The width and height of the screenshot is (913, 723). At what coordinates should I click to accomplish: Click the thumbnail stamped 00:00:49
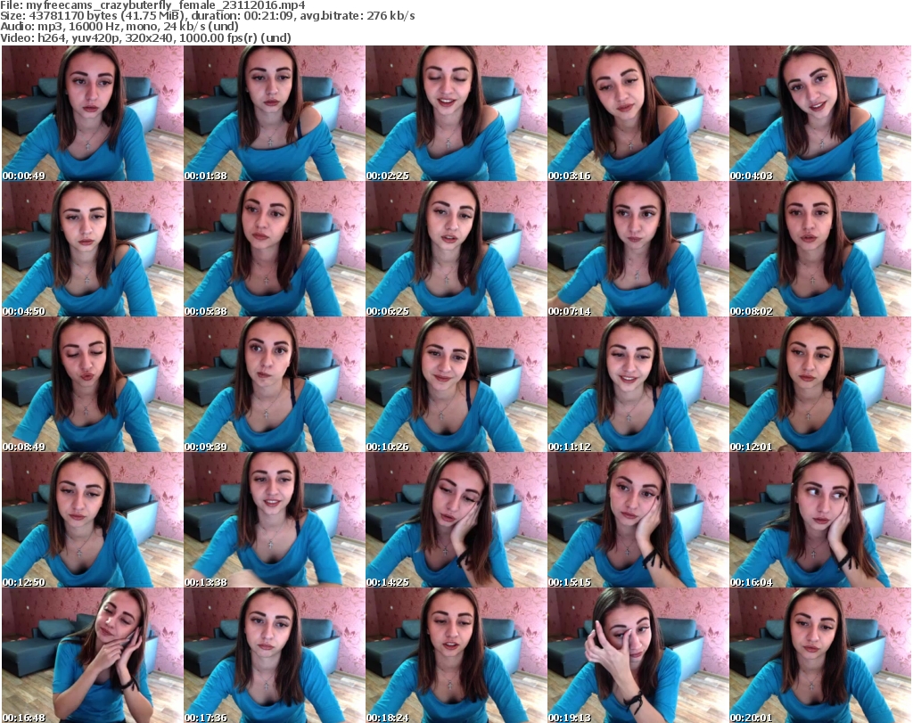(92, 113)
